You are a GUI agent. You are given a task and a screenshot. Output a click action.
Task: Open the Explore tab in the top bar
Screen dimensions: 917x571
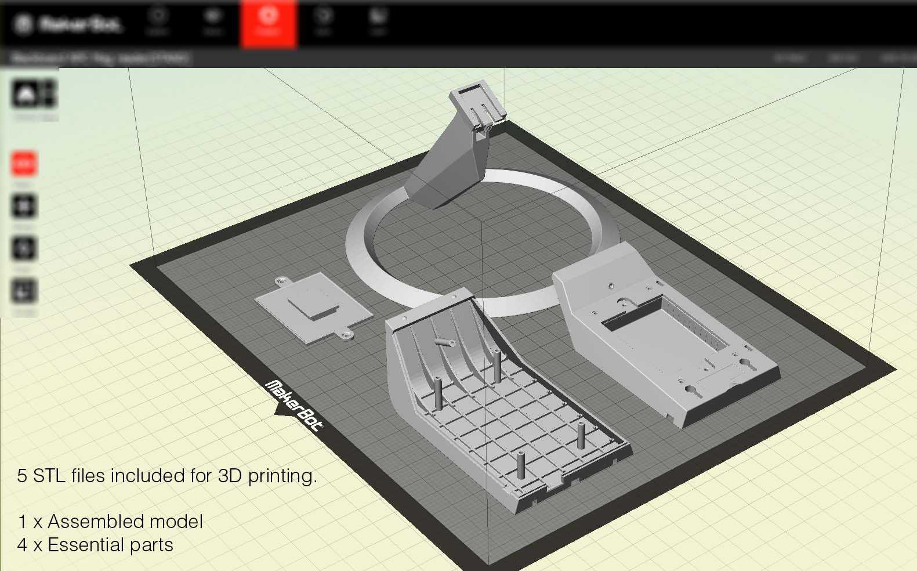(157, 21)
